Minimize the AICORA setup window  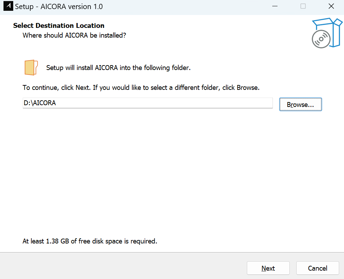click(x=275, y=6)
